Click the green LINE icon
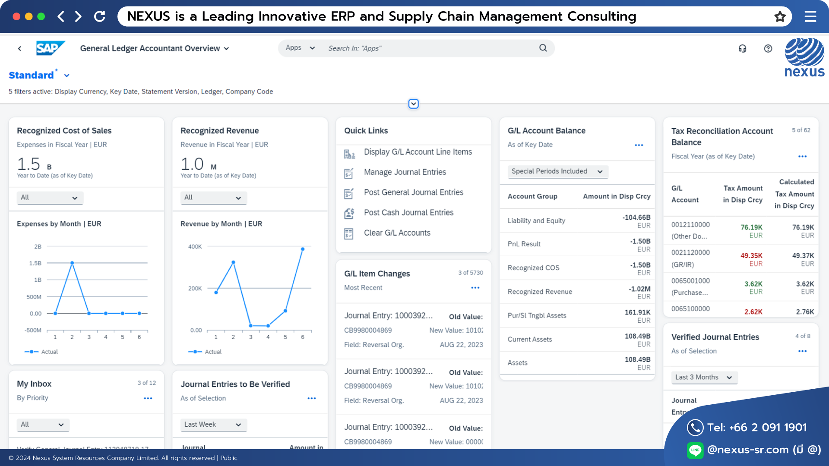829x466 pixels. coord(695,450)
